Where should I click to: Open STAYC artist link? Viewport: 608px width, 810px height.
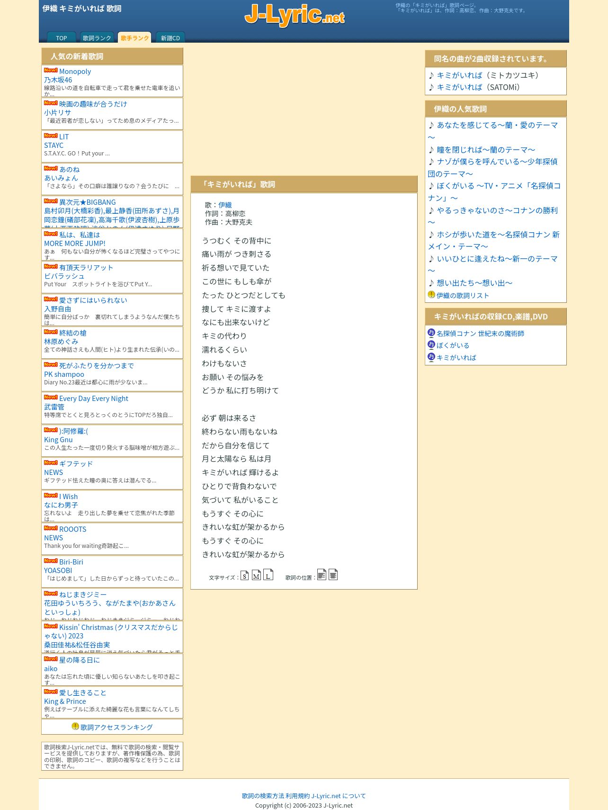pos(54,145)
